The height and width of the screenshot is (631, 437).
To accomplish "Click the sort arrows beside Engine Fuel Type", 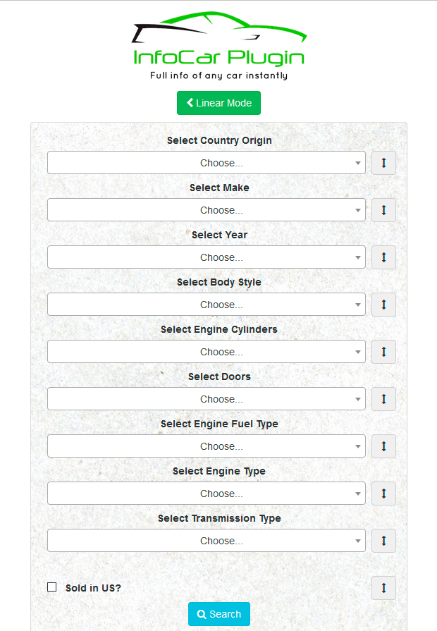I will coord(383,446).
